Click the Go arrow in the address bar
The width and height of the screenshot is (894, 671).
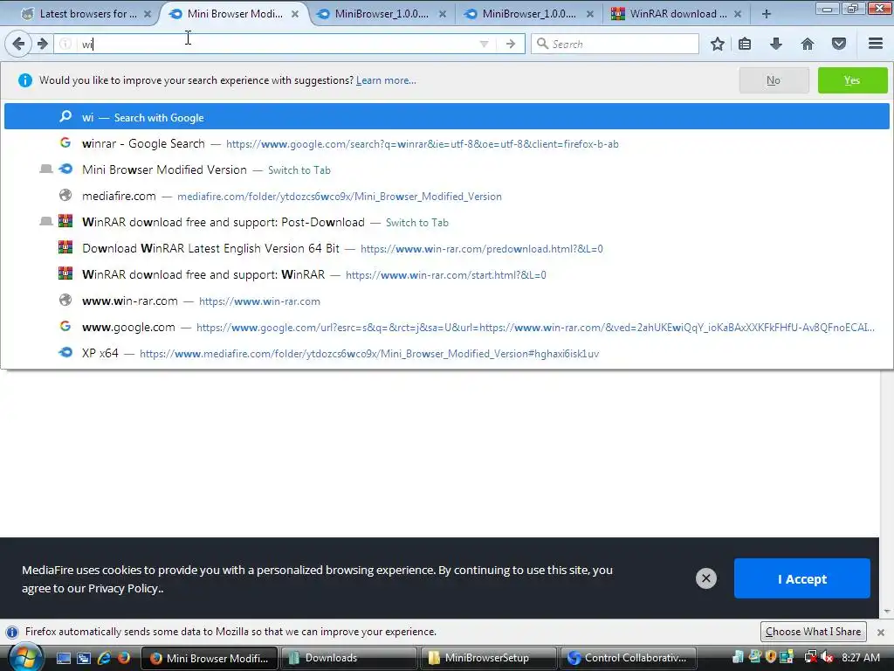tap(511, 44)
